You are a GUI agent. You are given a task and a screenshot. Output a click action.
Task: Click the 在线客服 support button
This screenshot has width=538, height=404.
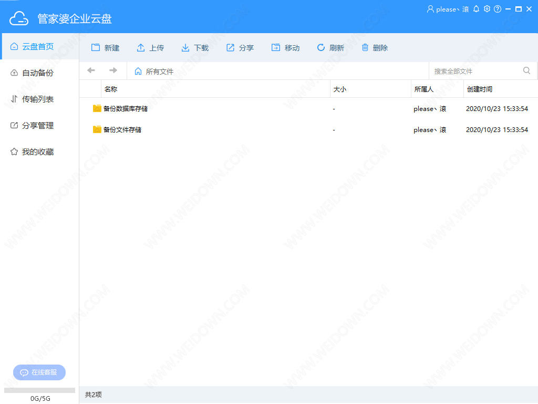click(x=39, y=372)
